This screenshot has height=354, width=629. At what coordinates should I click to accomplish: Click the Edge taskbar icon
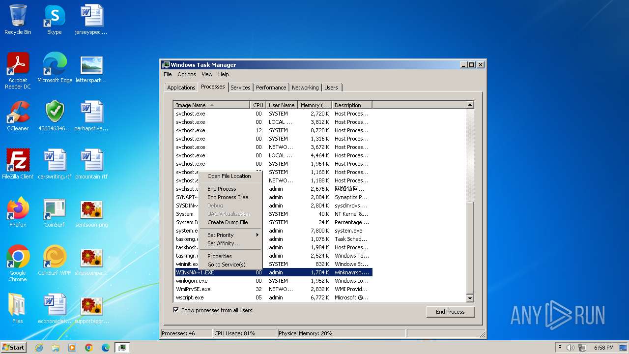106,348
